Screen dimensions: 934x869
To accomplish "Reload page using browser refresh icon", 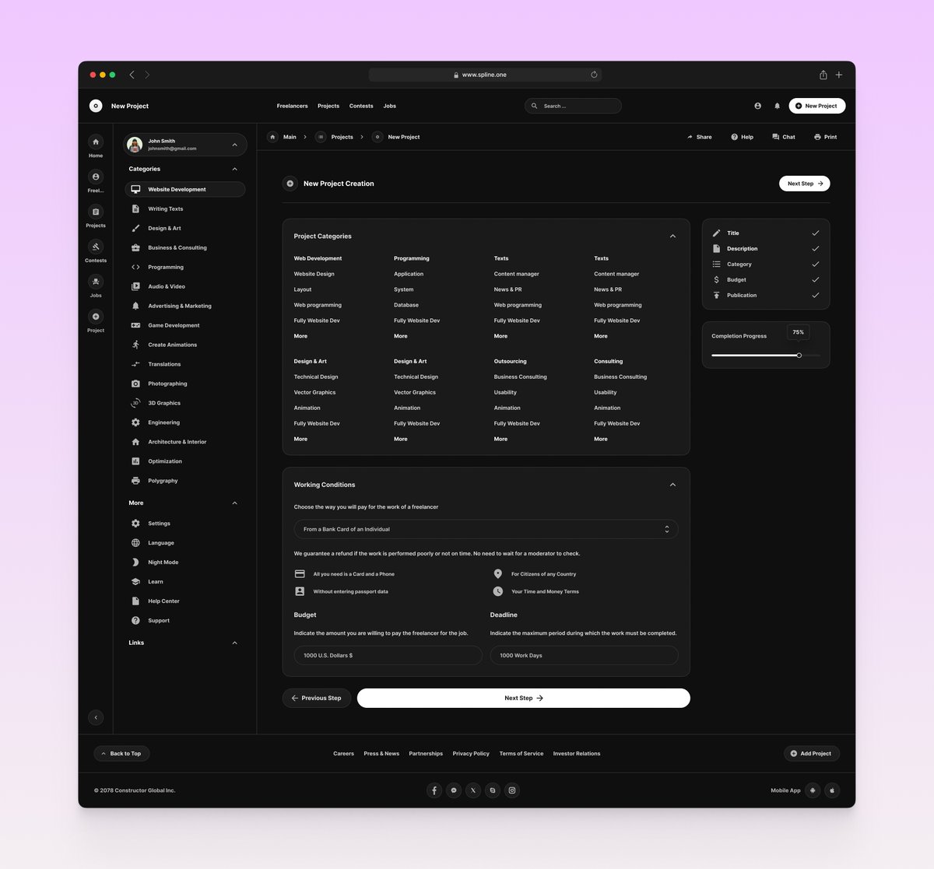I will pyautogui.click(x=594, y=75).
